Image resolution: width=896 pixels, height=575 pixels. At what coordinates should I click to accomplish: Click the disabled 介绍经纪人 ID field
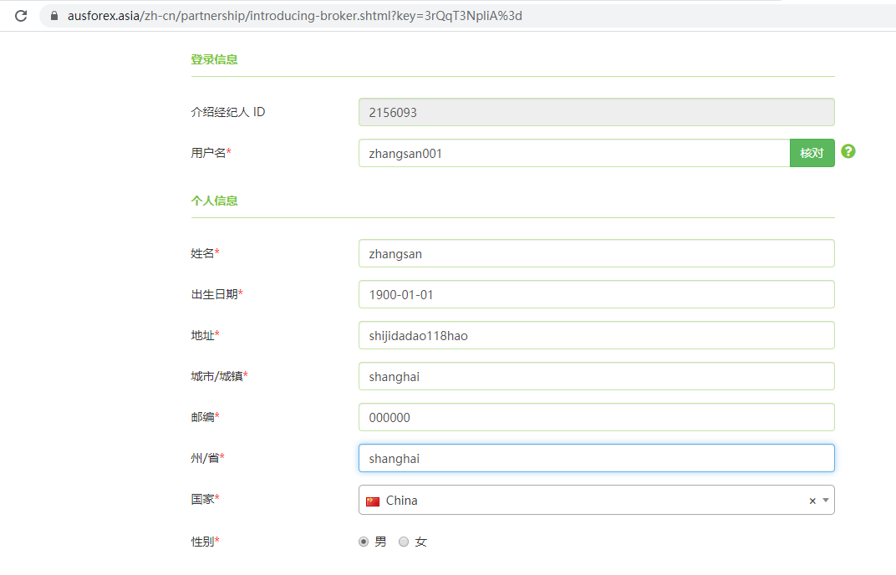tap(596, 112)
